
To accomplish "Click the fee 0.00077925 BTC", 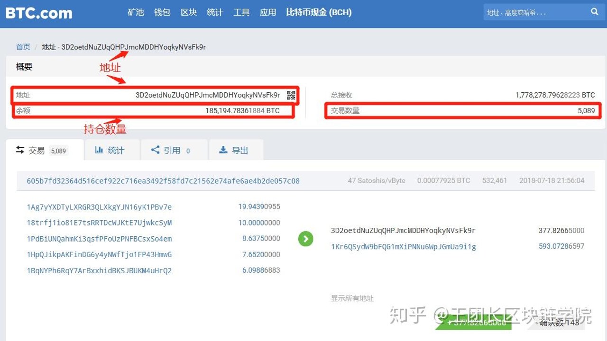I will point(444,180).
